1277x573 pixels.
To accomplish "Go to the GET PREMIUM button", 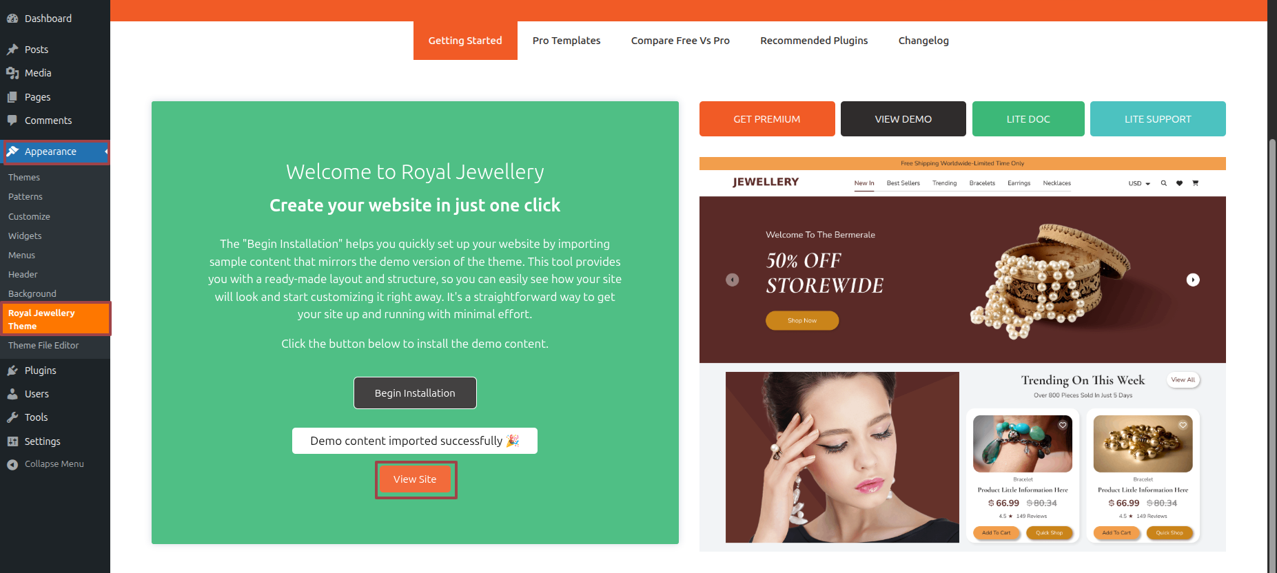I will 767,119.
